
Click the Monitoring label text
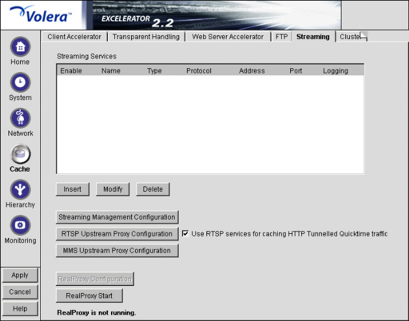(20, 240)
